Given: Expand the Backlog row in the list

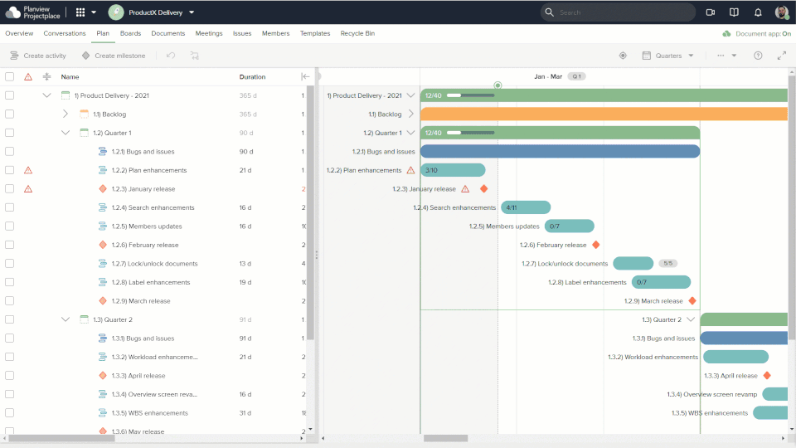Looking at the screenshot, I should (x=66, y=114).
